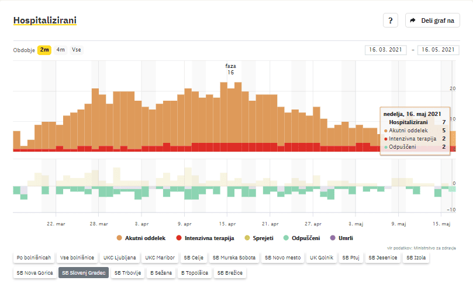Click the faza 16 chart annotation
473x284 pixels.
pos(230,69)
